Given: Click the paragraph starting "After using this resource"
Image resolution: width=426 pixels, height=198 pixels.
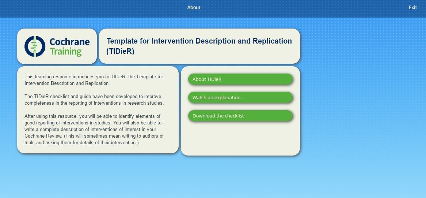Looking at the screenshot, I should click(x=94, y=130).
